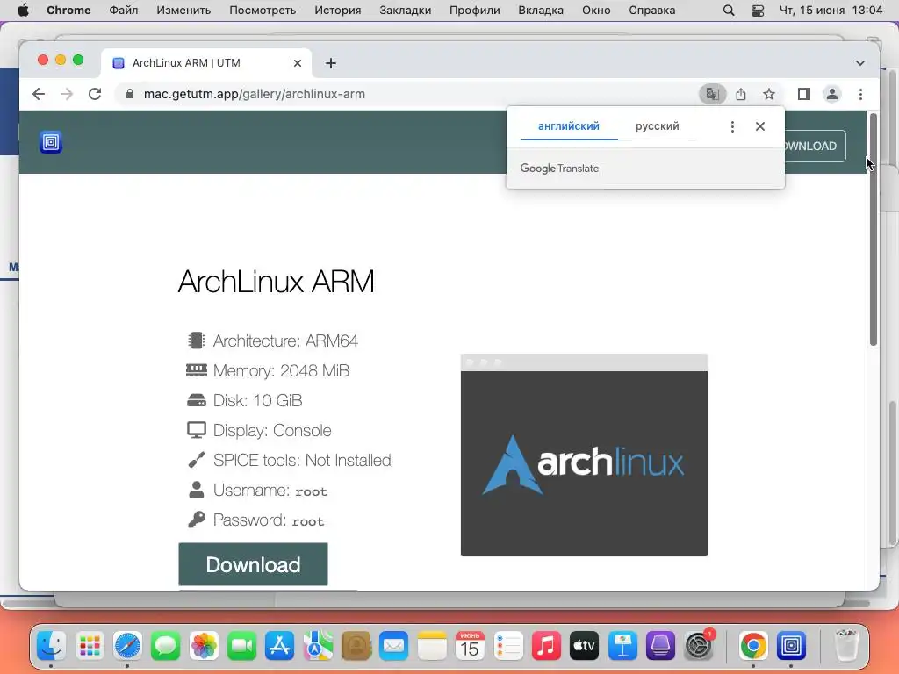Close the ArchLinux ARM | UTM tab
Image resolution: width=899 pixels, height=674 pixels.
(298, 63)
